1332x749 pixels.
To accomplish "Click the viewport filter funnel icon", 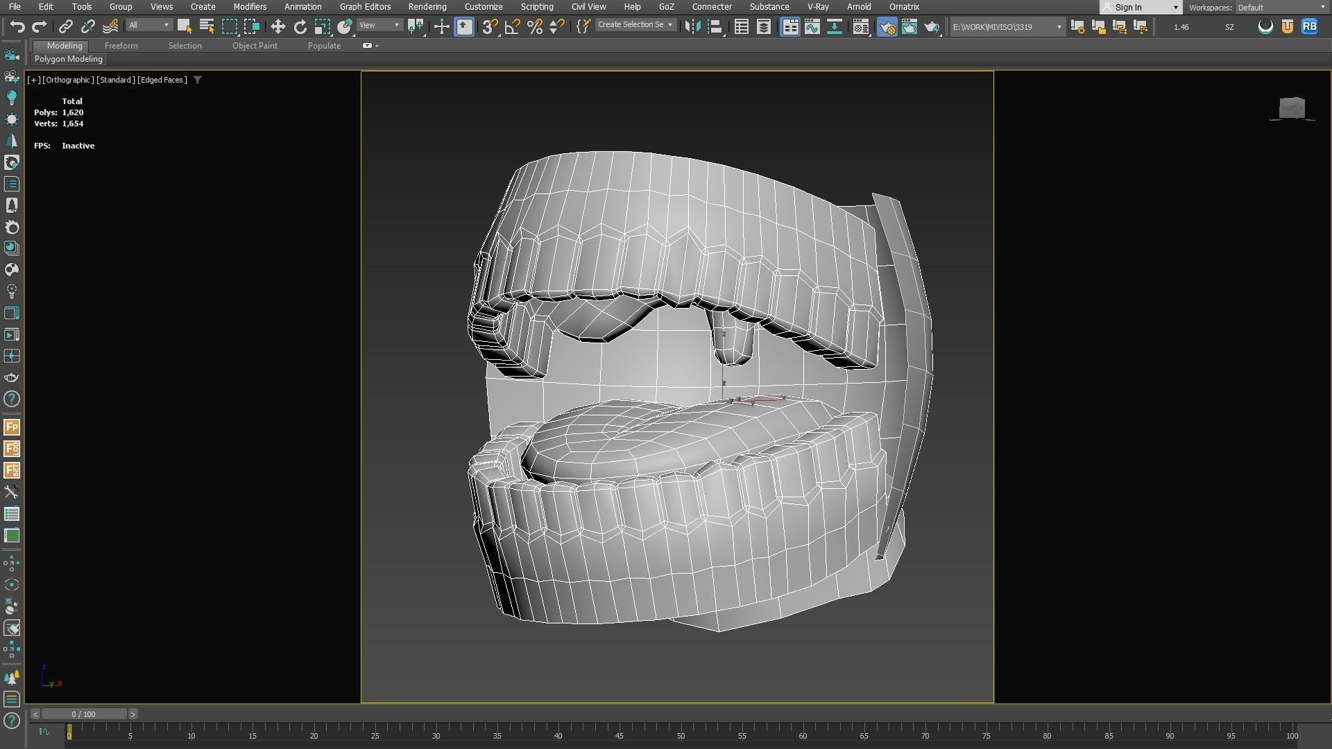I will coord(198,80).
